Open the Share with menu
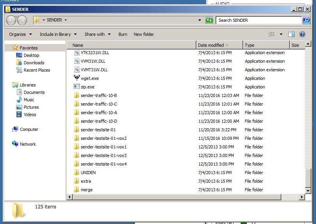316x224 pixels. [97, 34]
